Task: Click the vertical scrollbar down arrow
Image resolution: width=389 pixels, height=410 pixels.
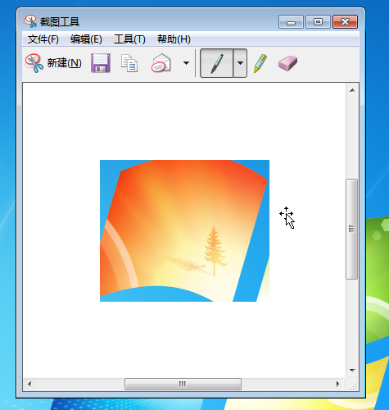Action: [352, 371]
